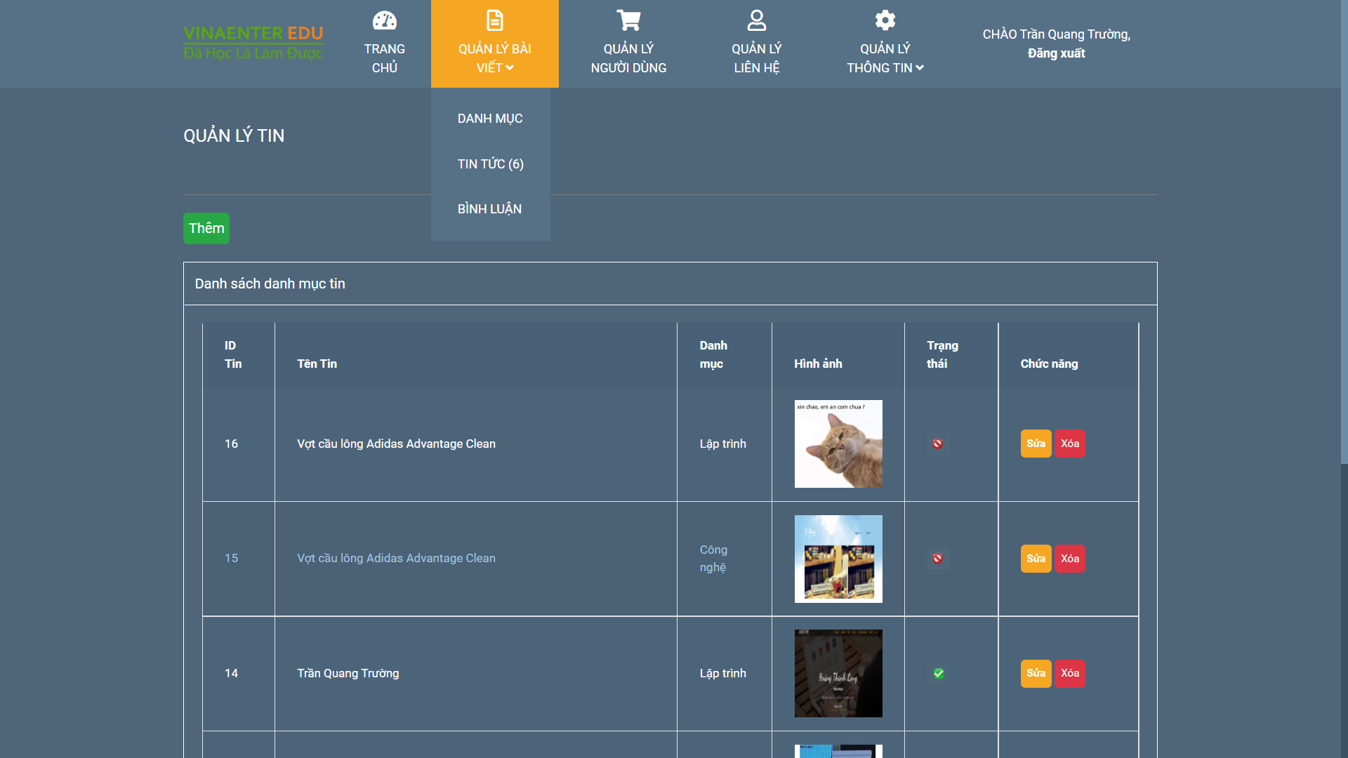
Task: Toggle disabled status icon for row 16
Action: (937, 444)
